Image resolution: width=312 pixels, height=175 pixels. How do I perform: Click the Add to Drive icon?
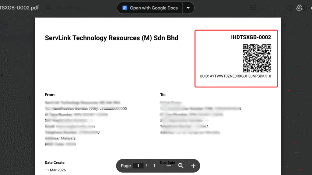[300, 8]
